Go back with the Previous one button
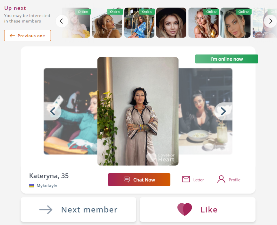Image resolution: width=277 pixels, height=225 pixels. 28,36
